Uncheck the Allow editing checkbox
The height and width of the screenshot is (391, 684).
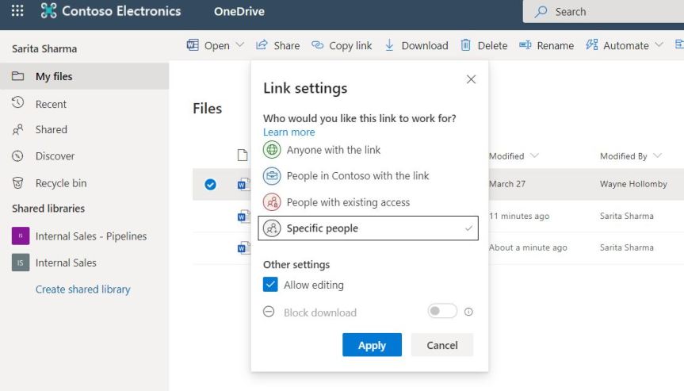tap(270, 285)
